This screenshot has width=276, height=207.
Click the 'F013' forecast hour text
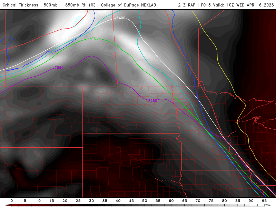(x=206, y=5)
